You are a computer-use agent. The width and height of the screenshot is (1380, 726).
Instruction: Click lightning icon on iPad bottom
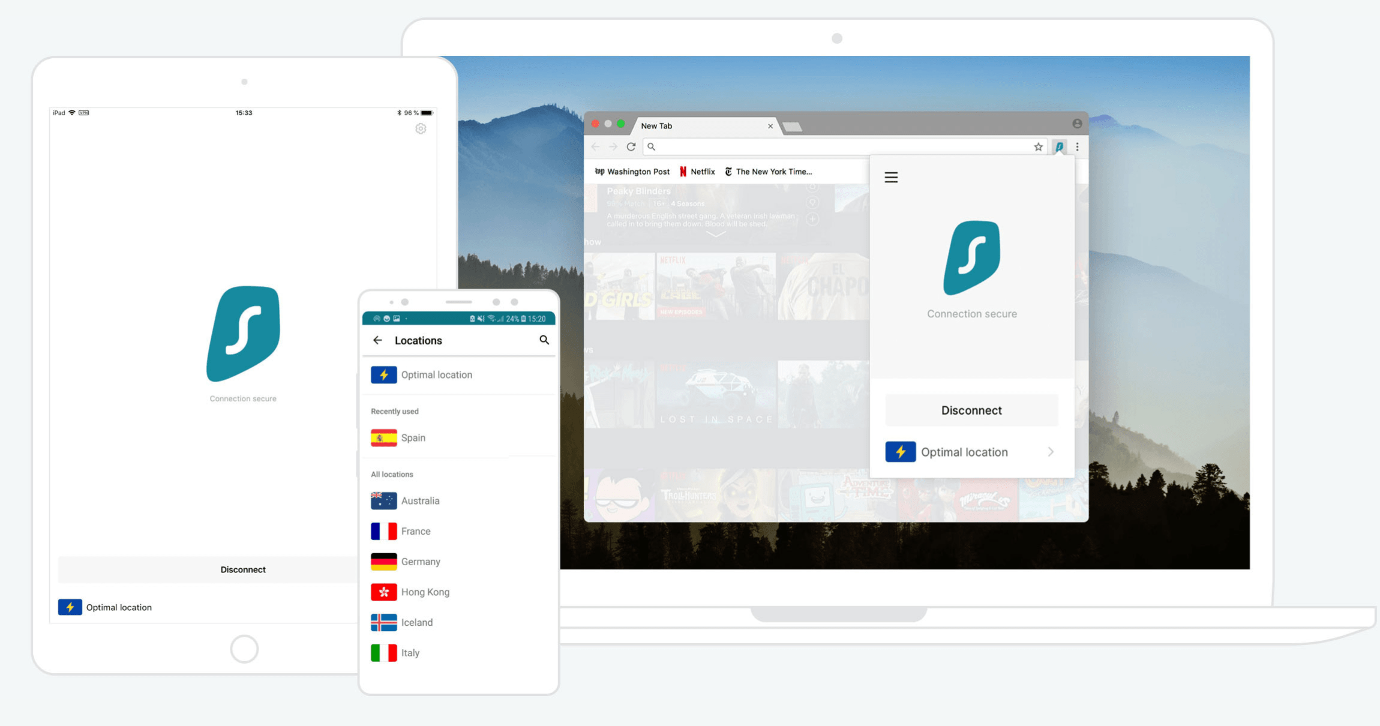point(70,607)
